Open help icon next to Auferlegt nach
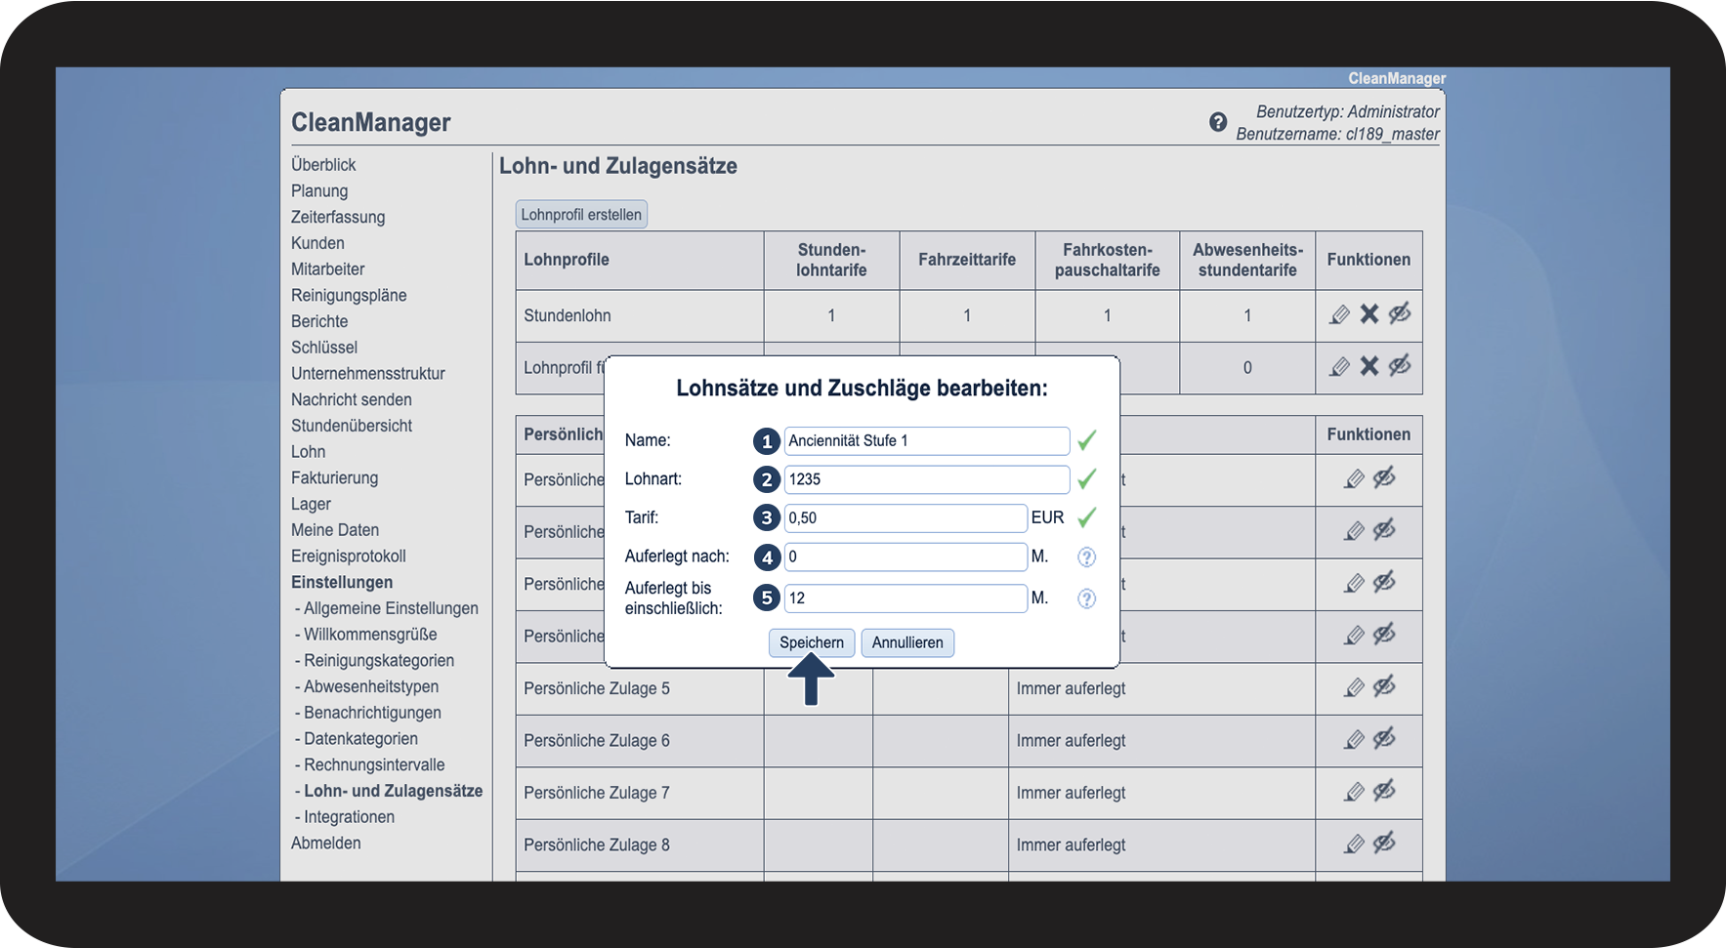The image size is (1726, 948). 1086,556
